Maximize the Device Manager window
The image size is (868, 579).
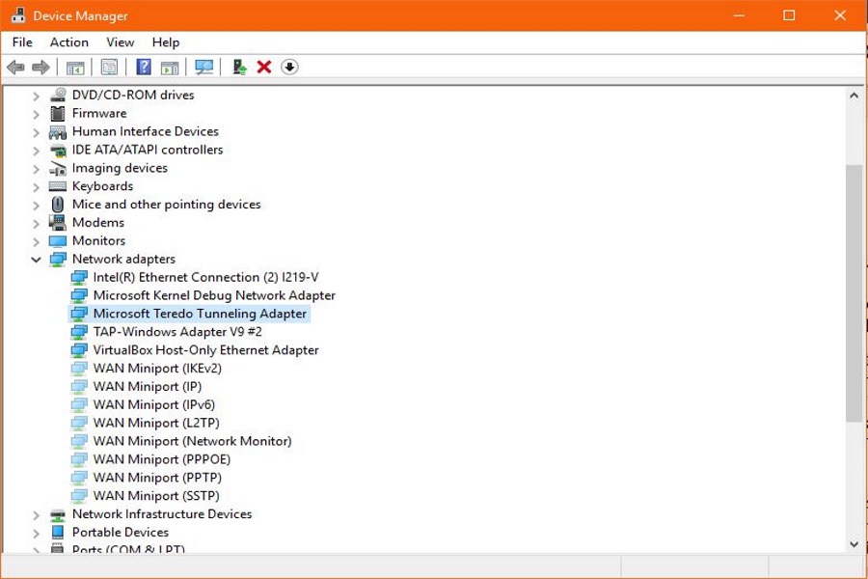pos(789,15)
